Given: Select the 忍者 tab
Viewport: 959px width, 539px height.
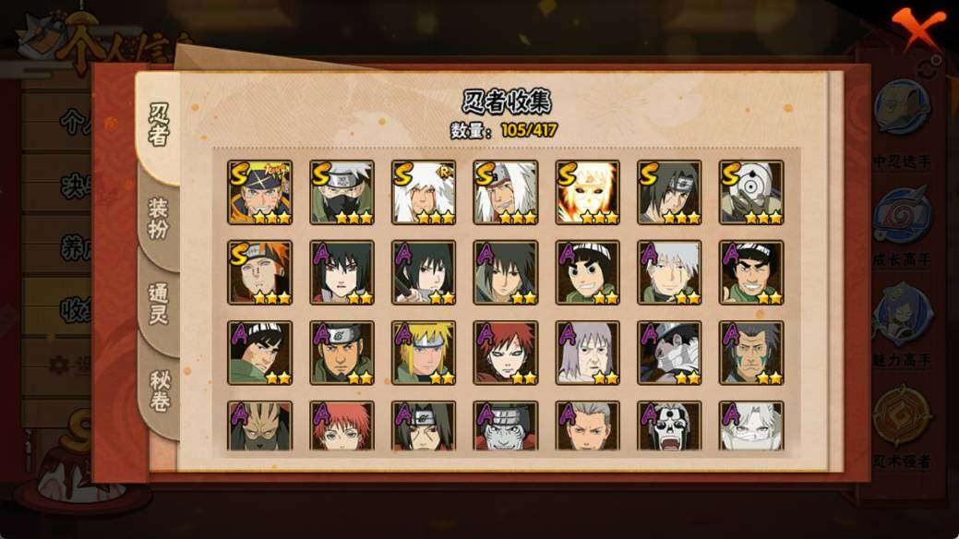Looking at the screenshot, I should 159,125.
